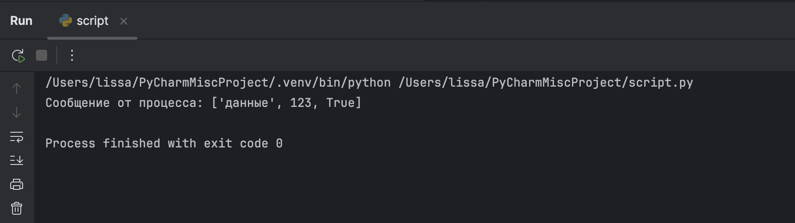795x223 pixels.
Task: Close the script run tab
Action: [x=124, y=21]
